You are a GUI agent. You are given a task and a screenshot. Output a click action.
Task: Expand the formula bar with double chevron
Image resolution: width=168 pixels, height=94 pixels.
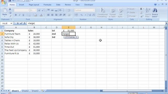(166, 23)
